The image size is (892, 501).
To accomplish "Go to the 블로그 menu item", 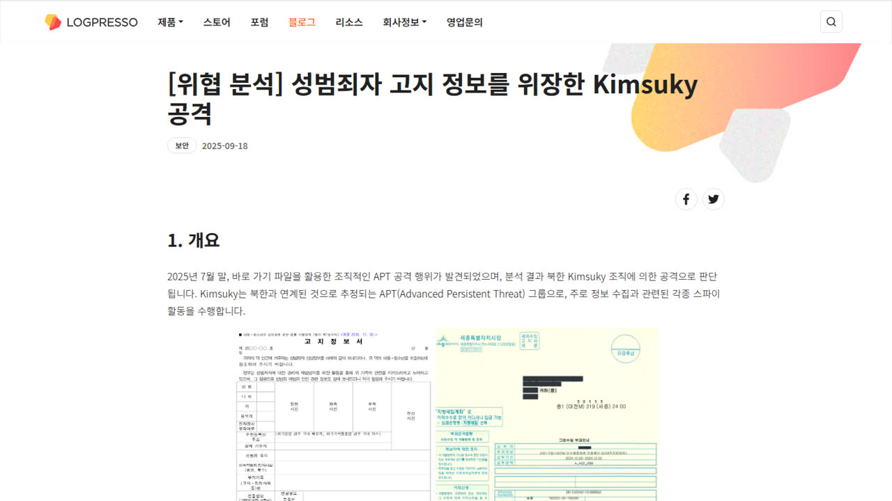I will (302, 22).
